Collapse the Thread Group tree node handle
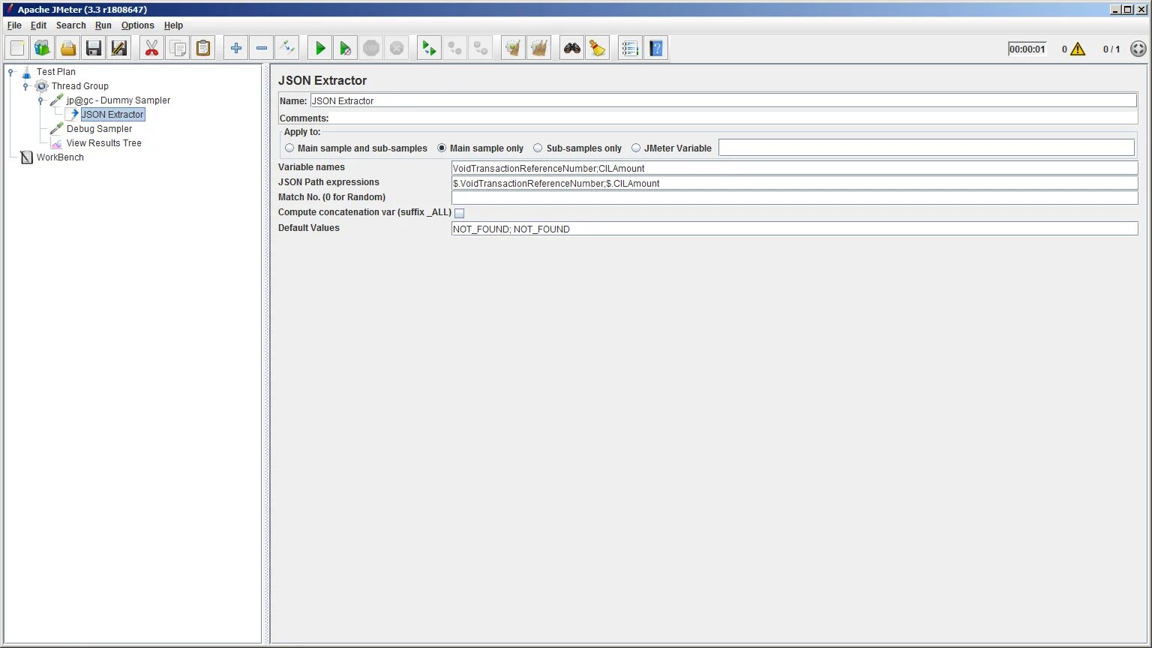The image size is (1152, 648). [25, 86]
